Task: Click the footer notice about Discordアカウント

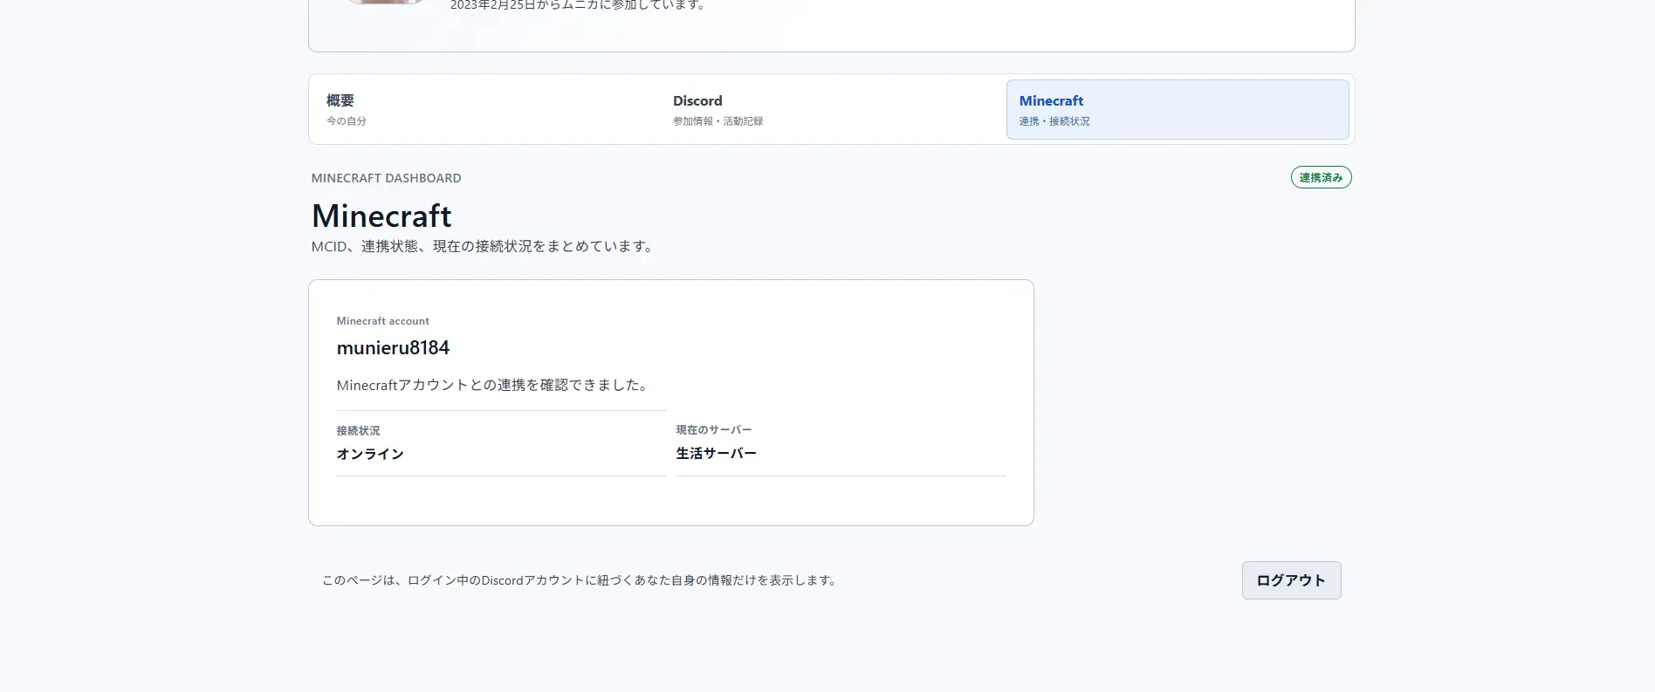Action: click(x=580, y=580)
